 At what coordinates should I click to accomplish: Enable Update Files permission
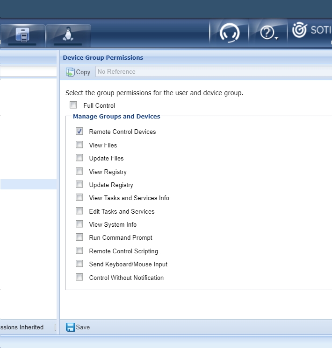click(x=79, y=158)
